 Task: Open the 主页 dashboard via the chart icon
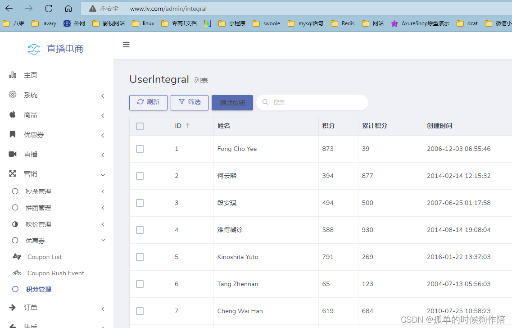(12, 75)
